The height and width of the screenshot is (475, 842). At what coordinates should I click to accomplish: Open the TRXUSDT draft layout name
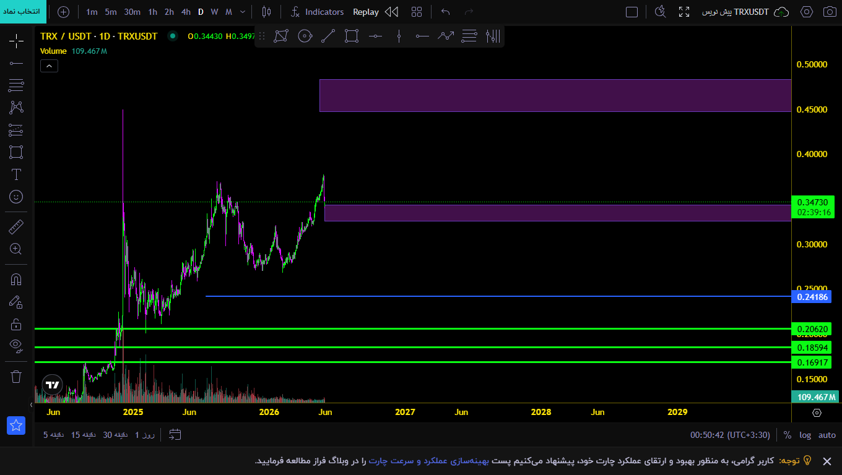[x=737, y=12]
